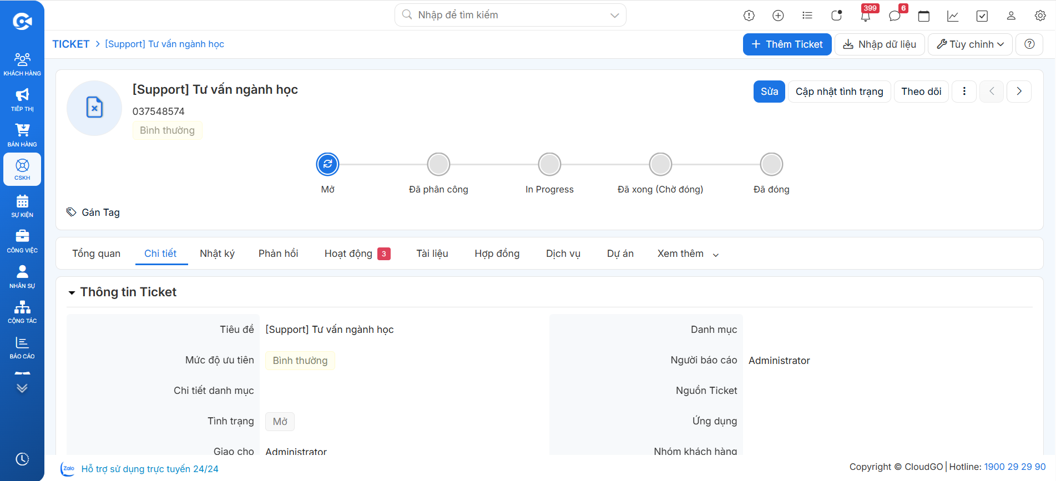Click the ticket document avatar icon

pos(94,108)
